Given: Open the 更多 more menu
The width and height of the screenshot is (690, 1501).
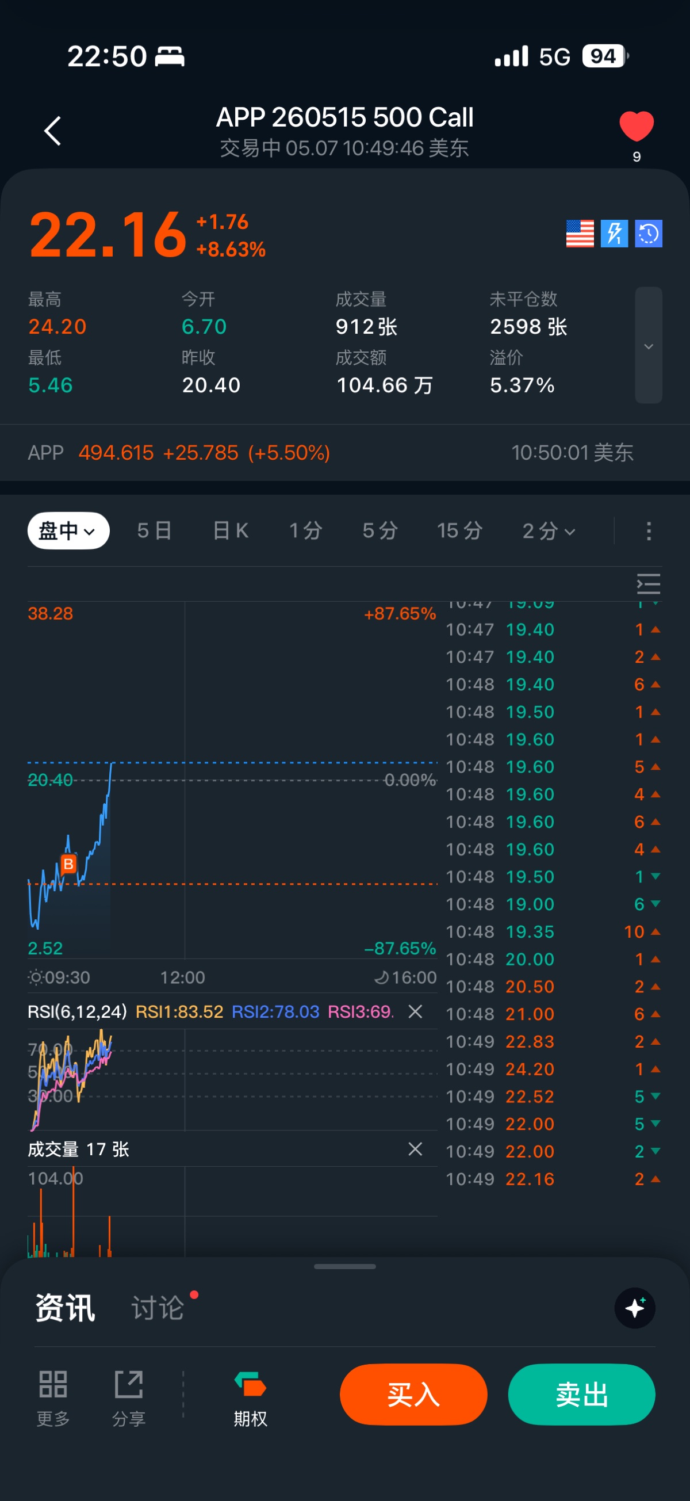Looking at the screenshot, I should [x=53, y=1398].
